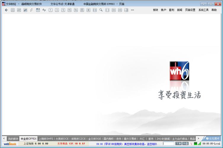The height and width of the screenshot is (148, 223).
Task: Select the 15-minute period icon
Action: (69, 10)
